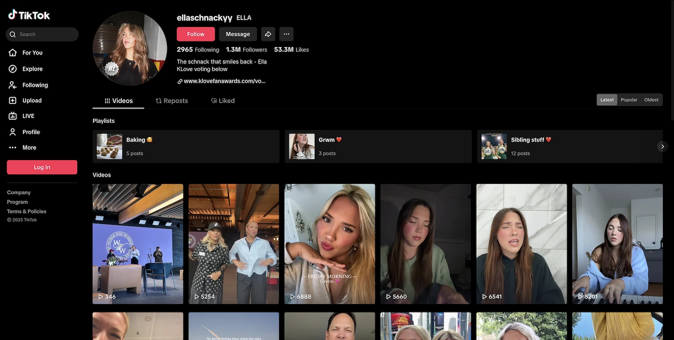Open the LIVE section icon
674x340 pixels.
(13, 116)
